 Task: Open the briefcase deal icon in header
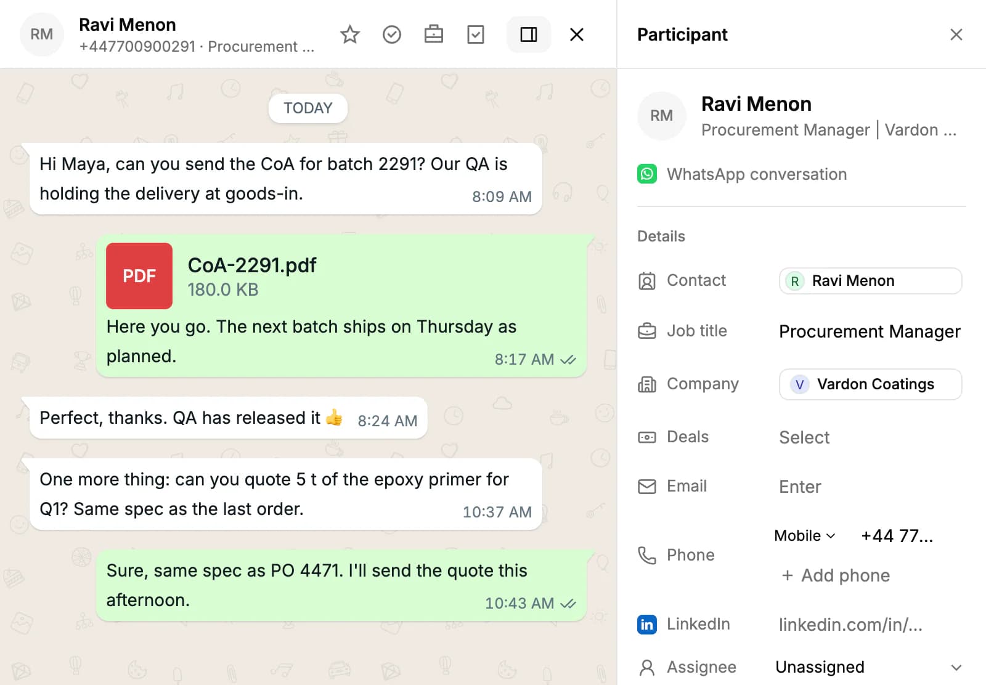tap(434, 34)
